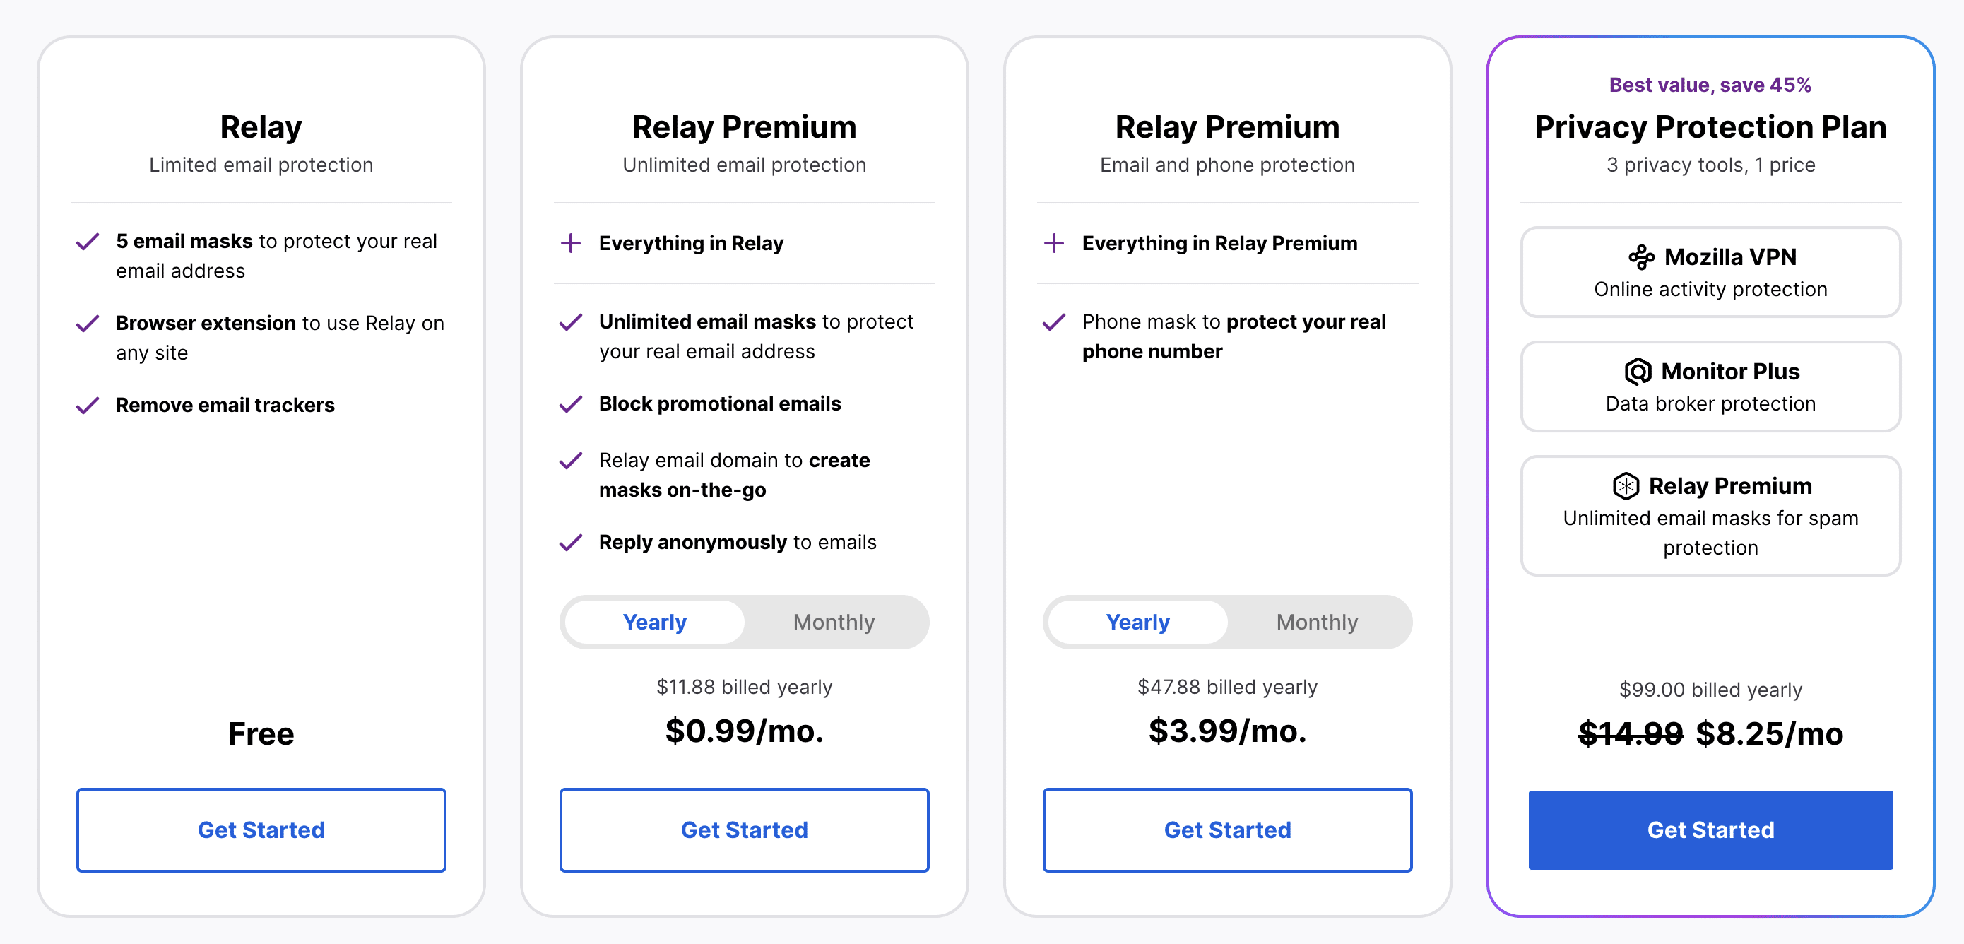Get Started with $0.99/mo. Relay Premium
The width and height of the screenshot is (1964, 944).
point(744,830)
